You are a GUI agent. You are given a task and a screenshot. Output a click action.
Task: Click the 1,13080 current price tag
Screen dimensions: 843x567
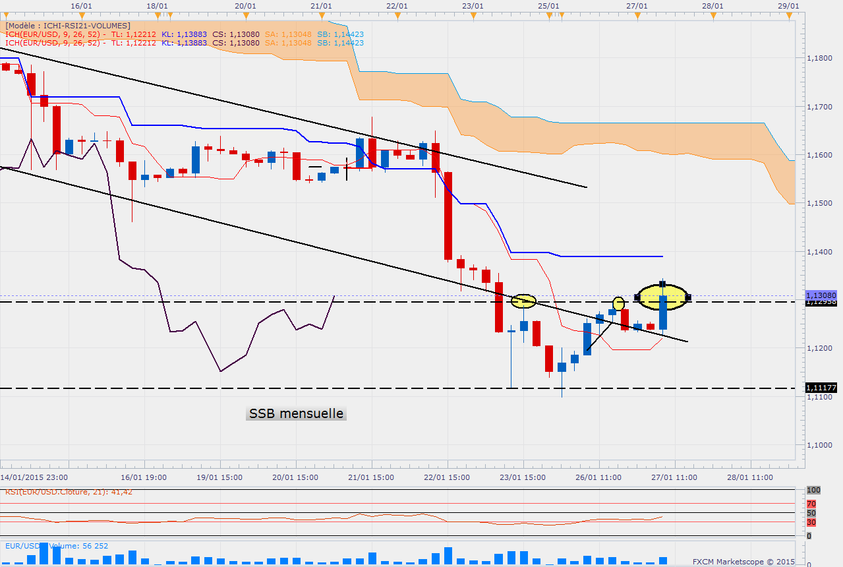(x=821, y=295)
